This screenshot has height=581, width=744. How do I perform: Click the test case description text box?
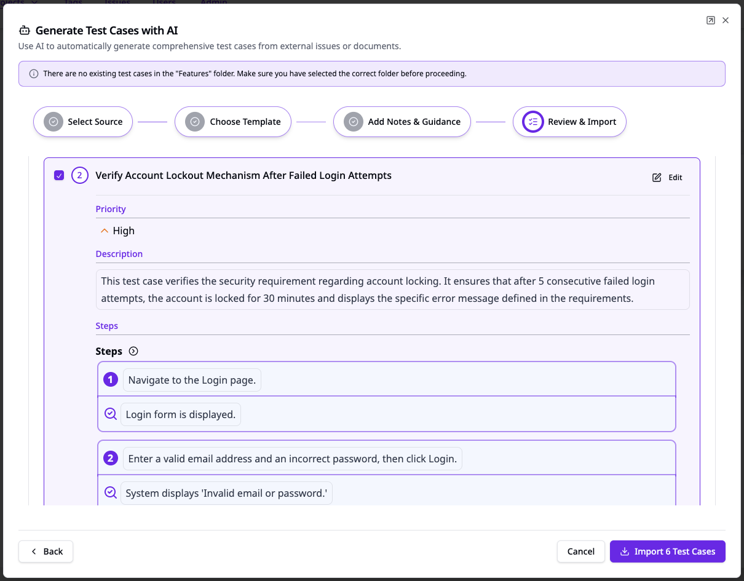(x=392, y=290)
